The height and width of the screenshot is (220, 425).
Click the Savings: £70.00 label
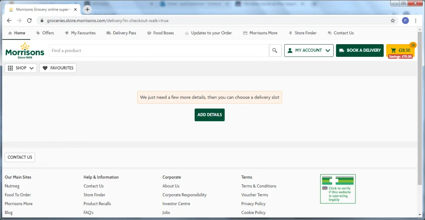click(x=400, y=56)
